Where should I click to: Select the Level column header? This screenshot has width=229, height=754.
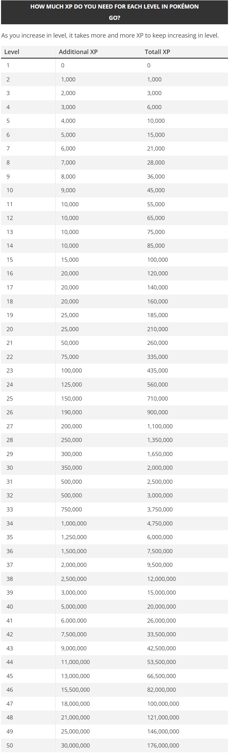pos(12,52)
